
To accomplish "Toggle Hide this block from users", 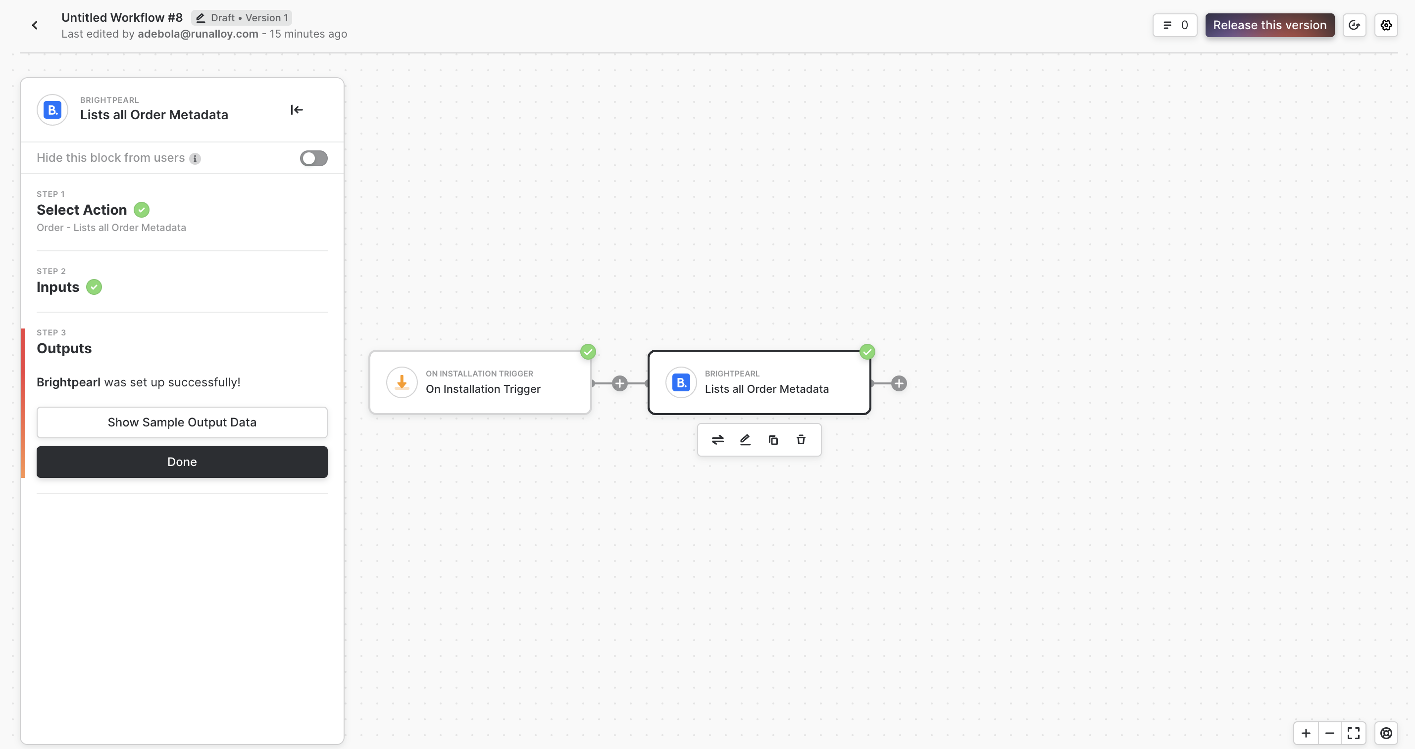I will click(314, 158).
